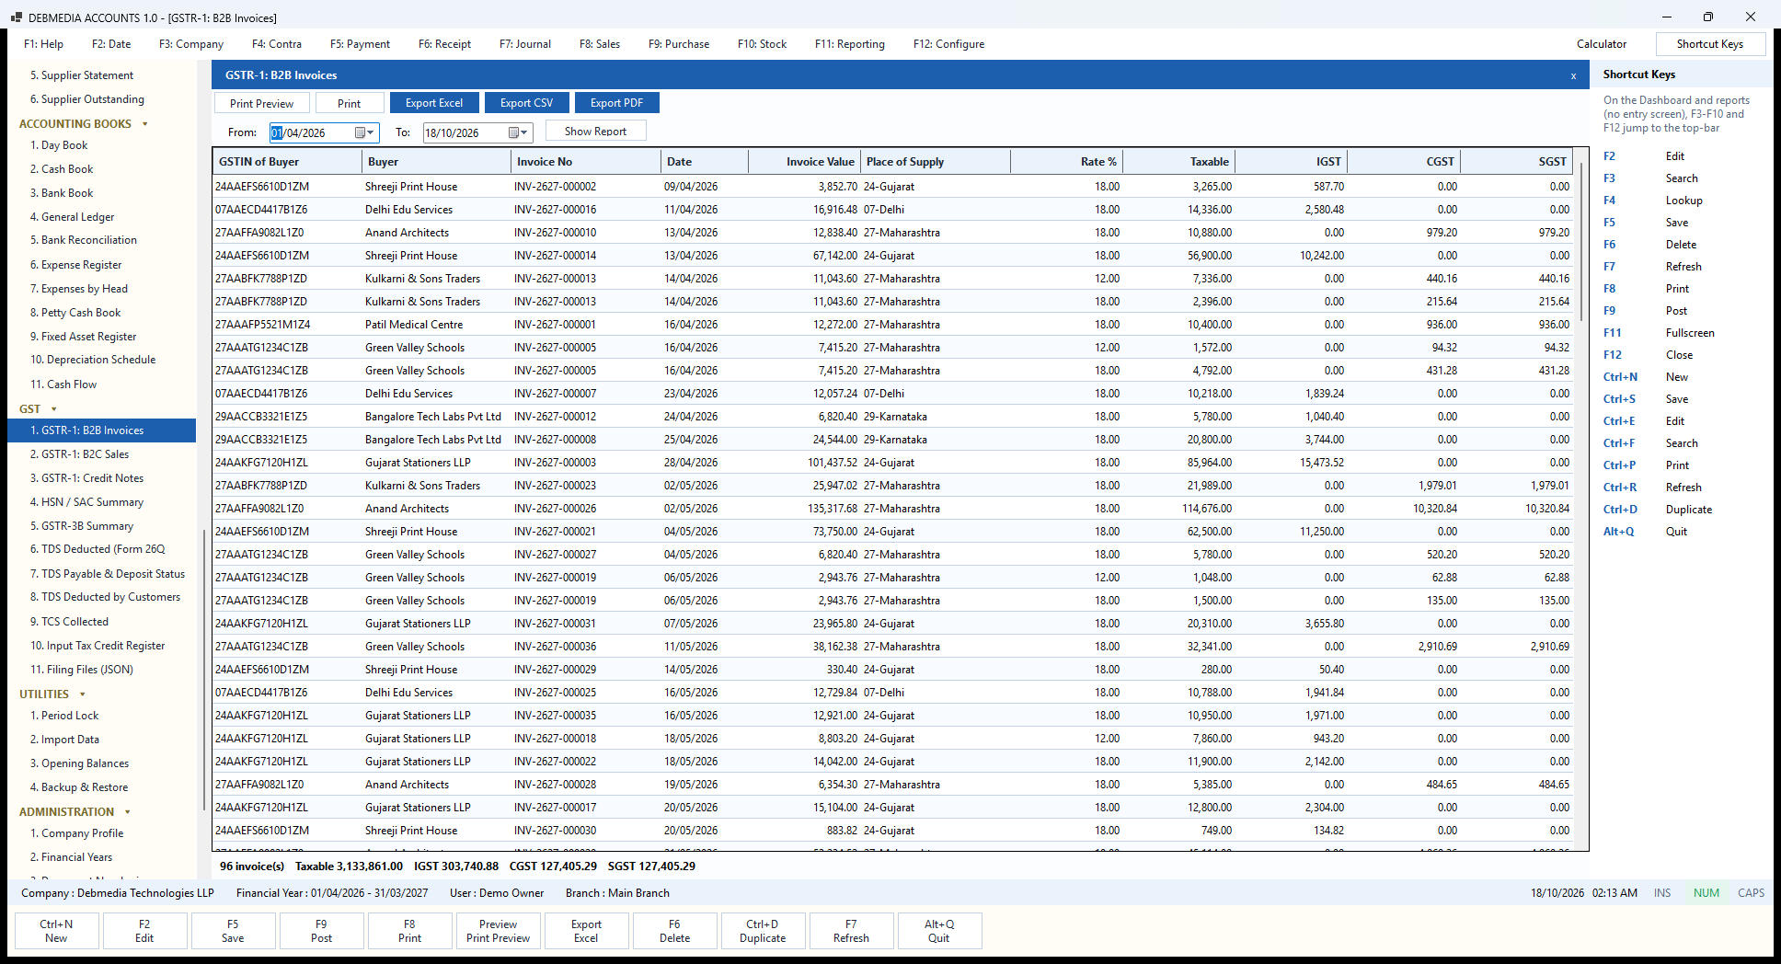Open Period Lock under Utilities
The height and width of the screenshot is (964, 1781).
pyautogui.click(x=64, y=716)
